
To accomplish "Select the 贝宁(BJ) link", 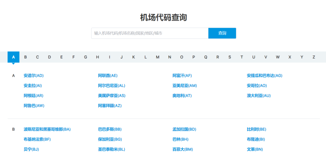I will [x=31, y=149].
